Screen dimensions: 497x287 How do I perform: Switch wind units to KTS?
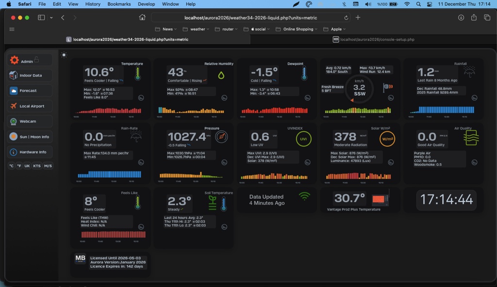click(37, 166)
